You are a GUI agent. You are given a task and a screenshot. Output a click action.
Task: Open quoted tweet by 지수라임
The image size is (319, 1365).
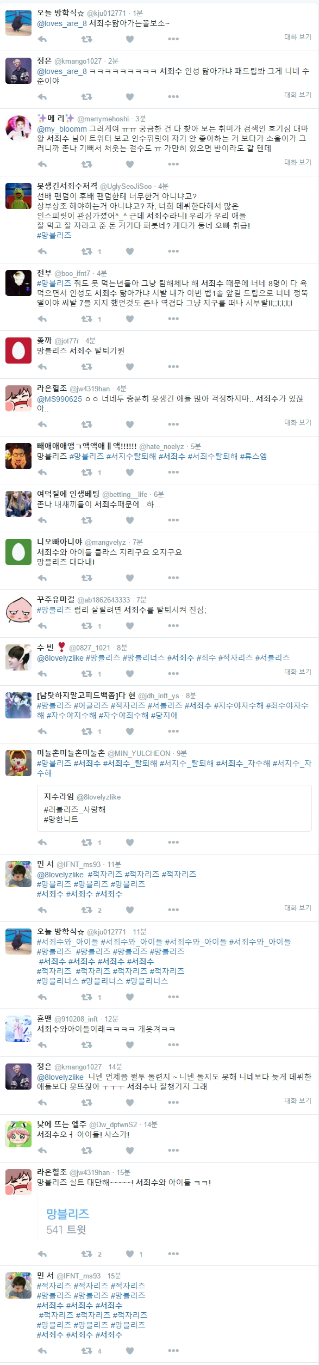174,810
